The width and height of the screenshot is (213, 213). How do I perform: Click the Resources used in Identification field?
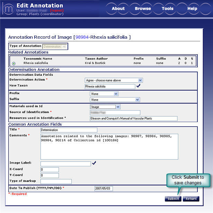[133, 119]
